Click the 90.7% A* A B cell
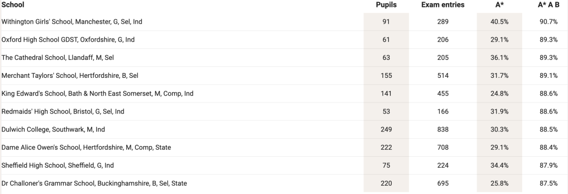 coord(549,22)
